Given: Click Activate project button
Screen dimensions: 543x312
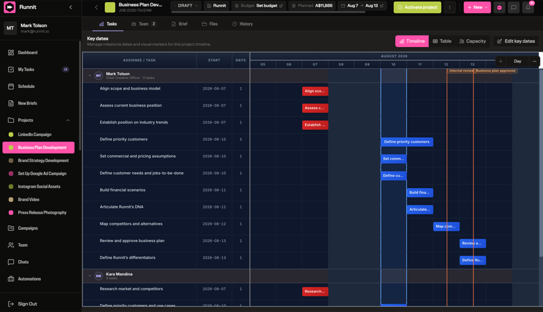Looking at the screenshot, I should [x=418, y=7].
